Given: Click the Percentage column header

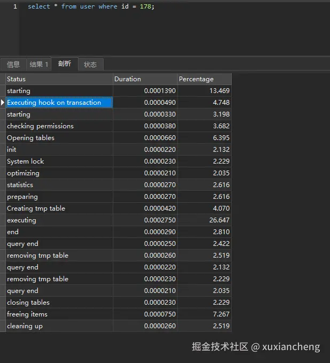Looking at the screenshot, I should [x=205, y=79].
